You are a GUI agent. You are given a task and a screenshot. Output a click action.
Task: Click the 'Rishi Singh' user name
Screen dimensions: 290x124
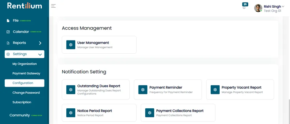(272, 6)
